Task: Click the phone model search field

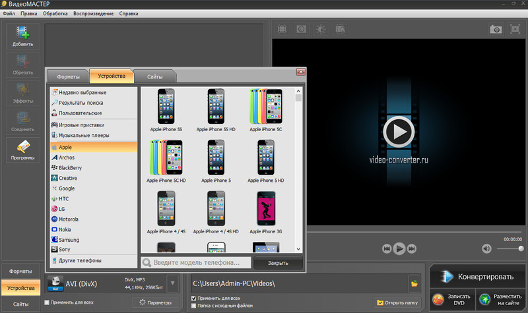Action: tap(196, 262)
